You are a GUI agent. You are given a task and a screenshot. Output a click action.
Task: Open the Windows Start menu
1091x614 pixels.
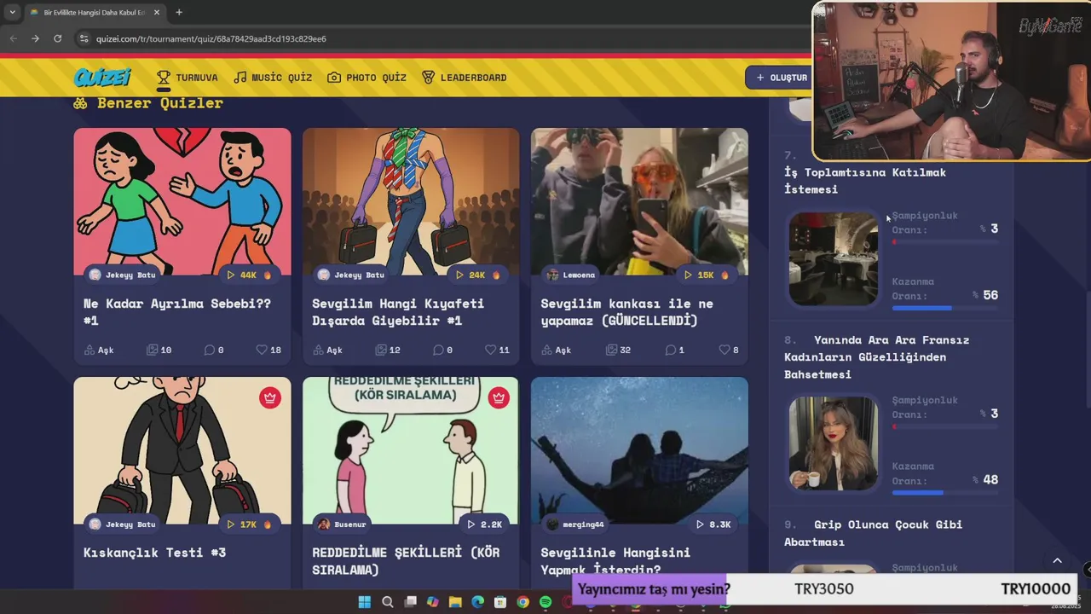pos(364,602)
